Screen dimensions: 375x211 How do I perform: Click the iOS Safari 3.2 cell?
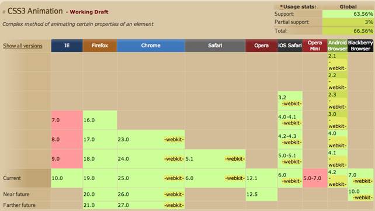point(290,101)
